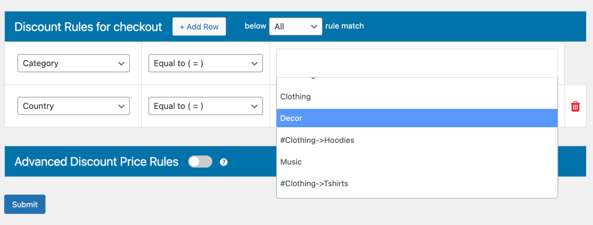Click the Discount Rules for checkout heading
The height and width of the screenshot is (225, 593).
click(88, 27)
